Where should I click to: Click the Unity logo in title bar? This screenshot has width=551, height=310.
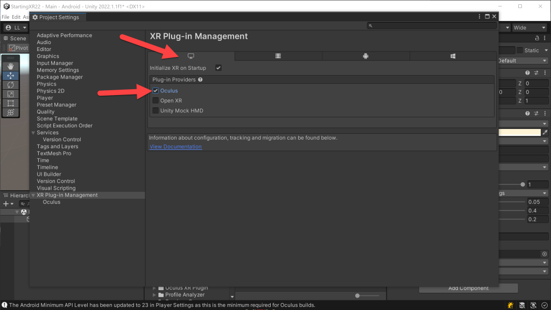pyautogui.click(x=6, y=6)
